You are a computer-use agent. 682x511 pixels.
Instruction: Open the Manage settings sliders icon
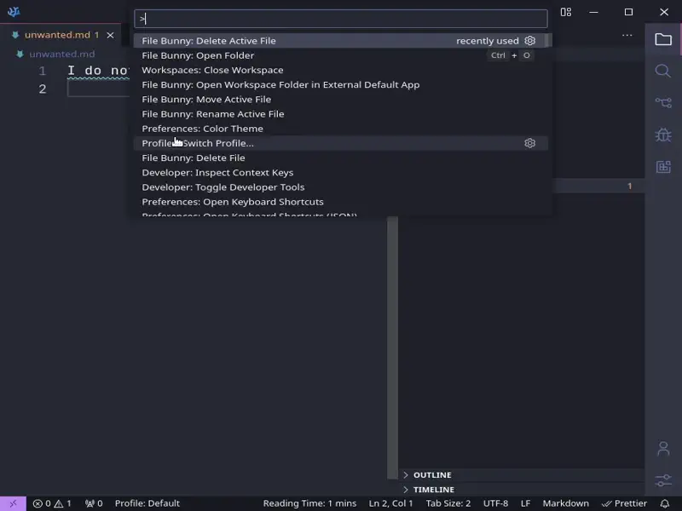coord(663,480)
